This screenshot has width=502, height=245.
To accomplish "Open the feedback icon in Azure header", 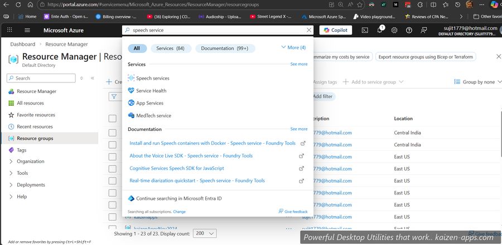I will tap(423, 30).
